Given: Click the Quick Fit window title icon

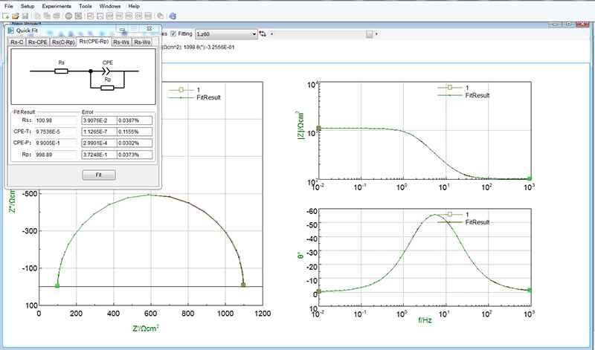Looking at the screenshot, I should (10, 30).
